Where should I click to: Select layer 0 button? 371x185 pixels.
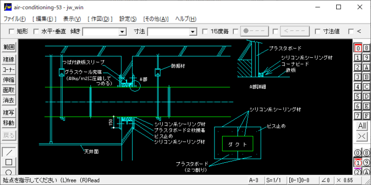point(358,48)
